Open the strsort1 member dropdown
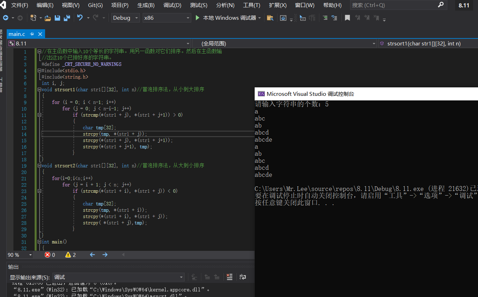The width and height of the screenshot is (478, 297). [428, 43]
